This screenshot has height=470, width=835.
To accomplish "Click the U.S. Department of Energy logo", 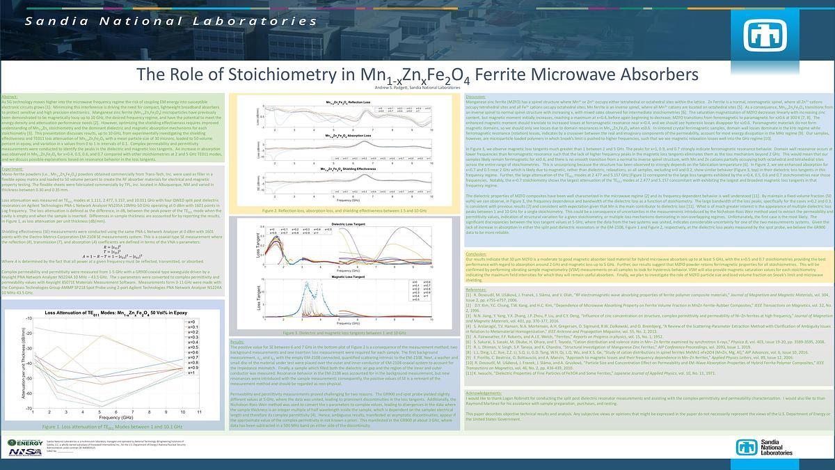I will pos(26,443).
